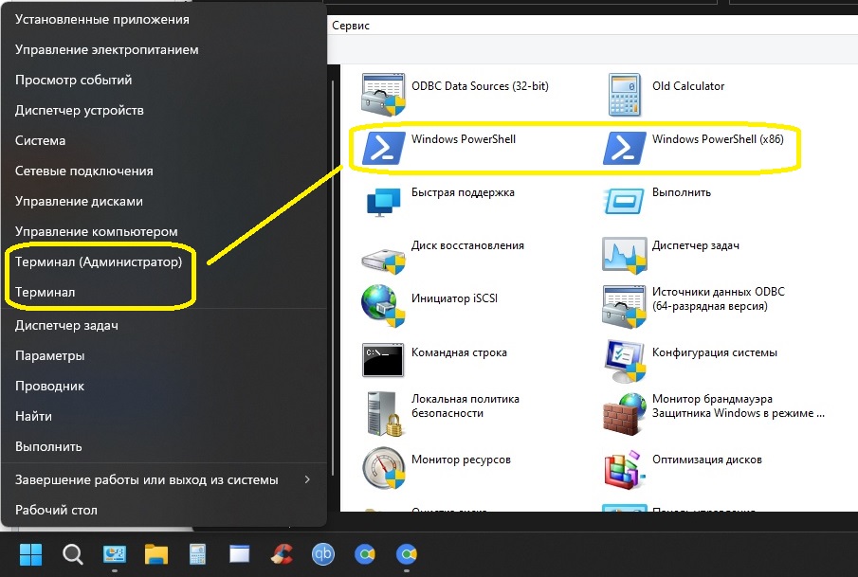Open the Windows PowerShell (x86) icon
The image size is (858, 577).
[625, 148]
